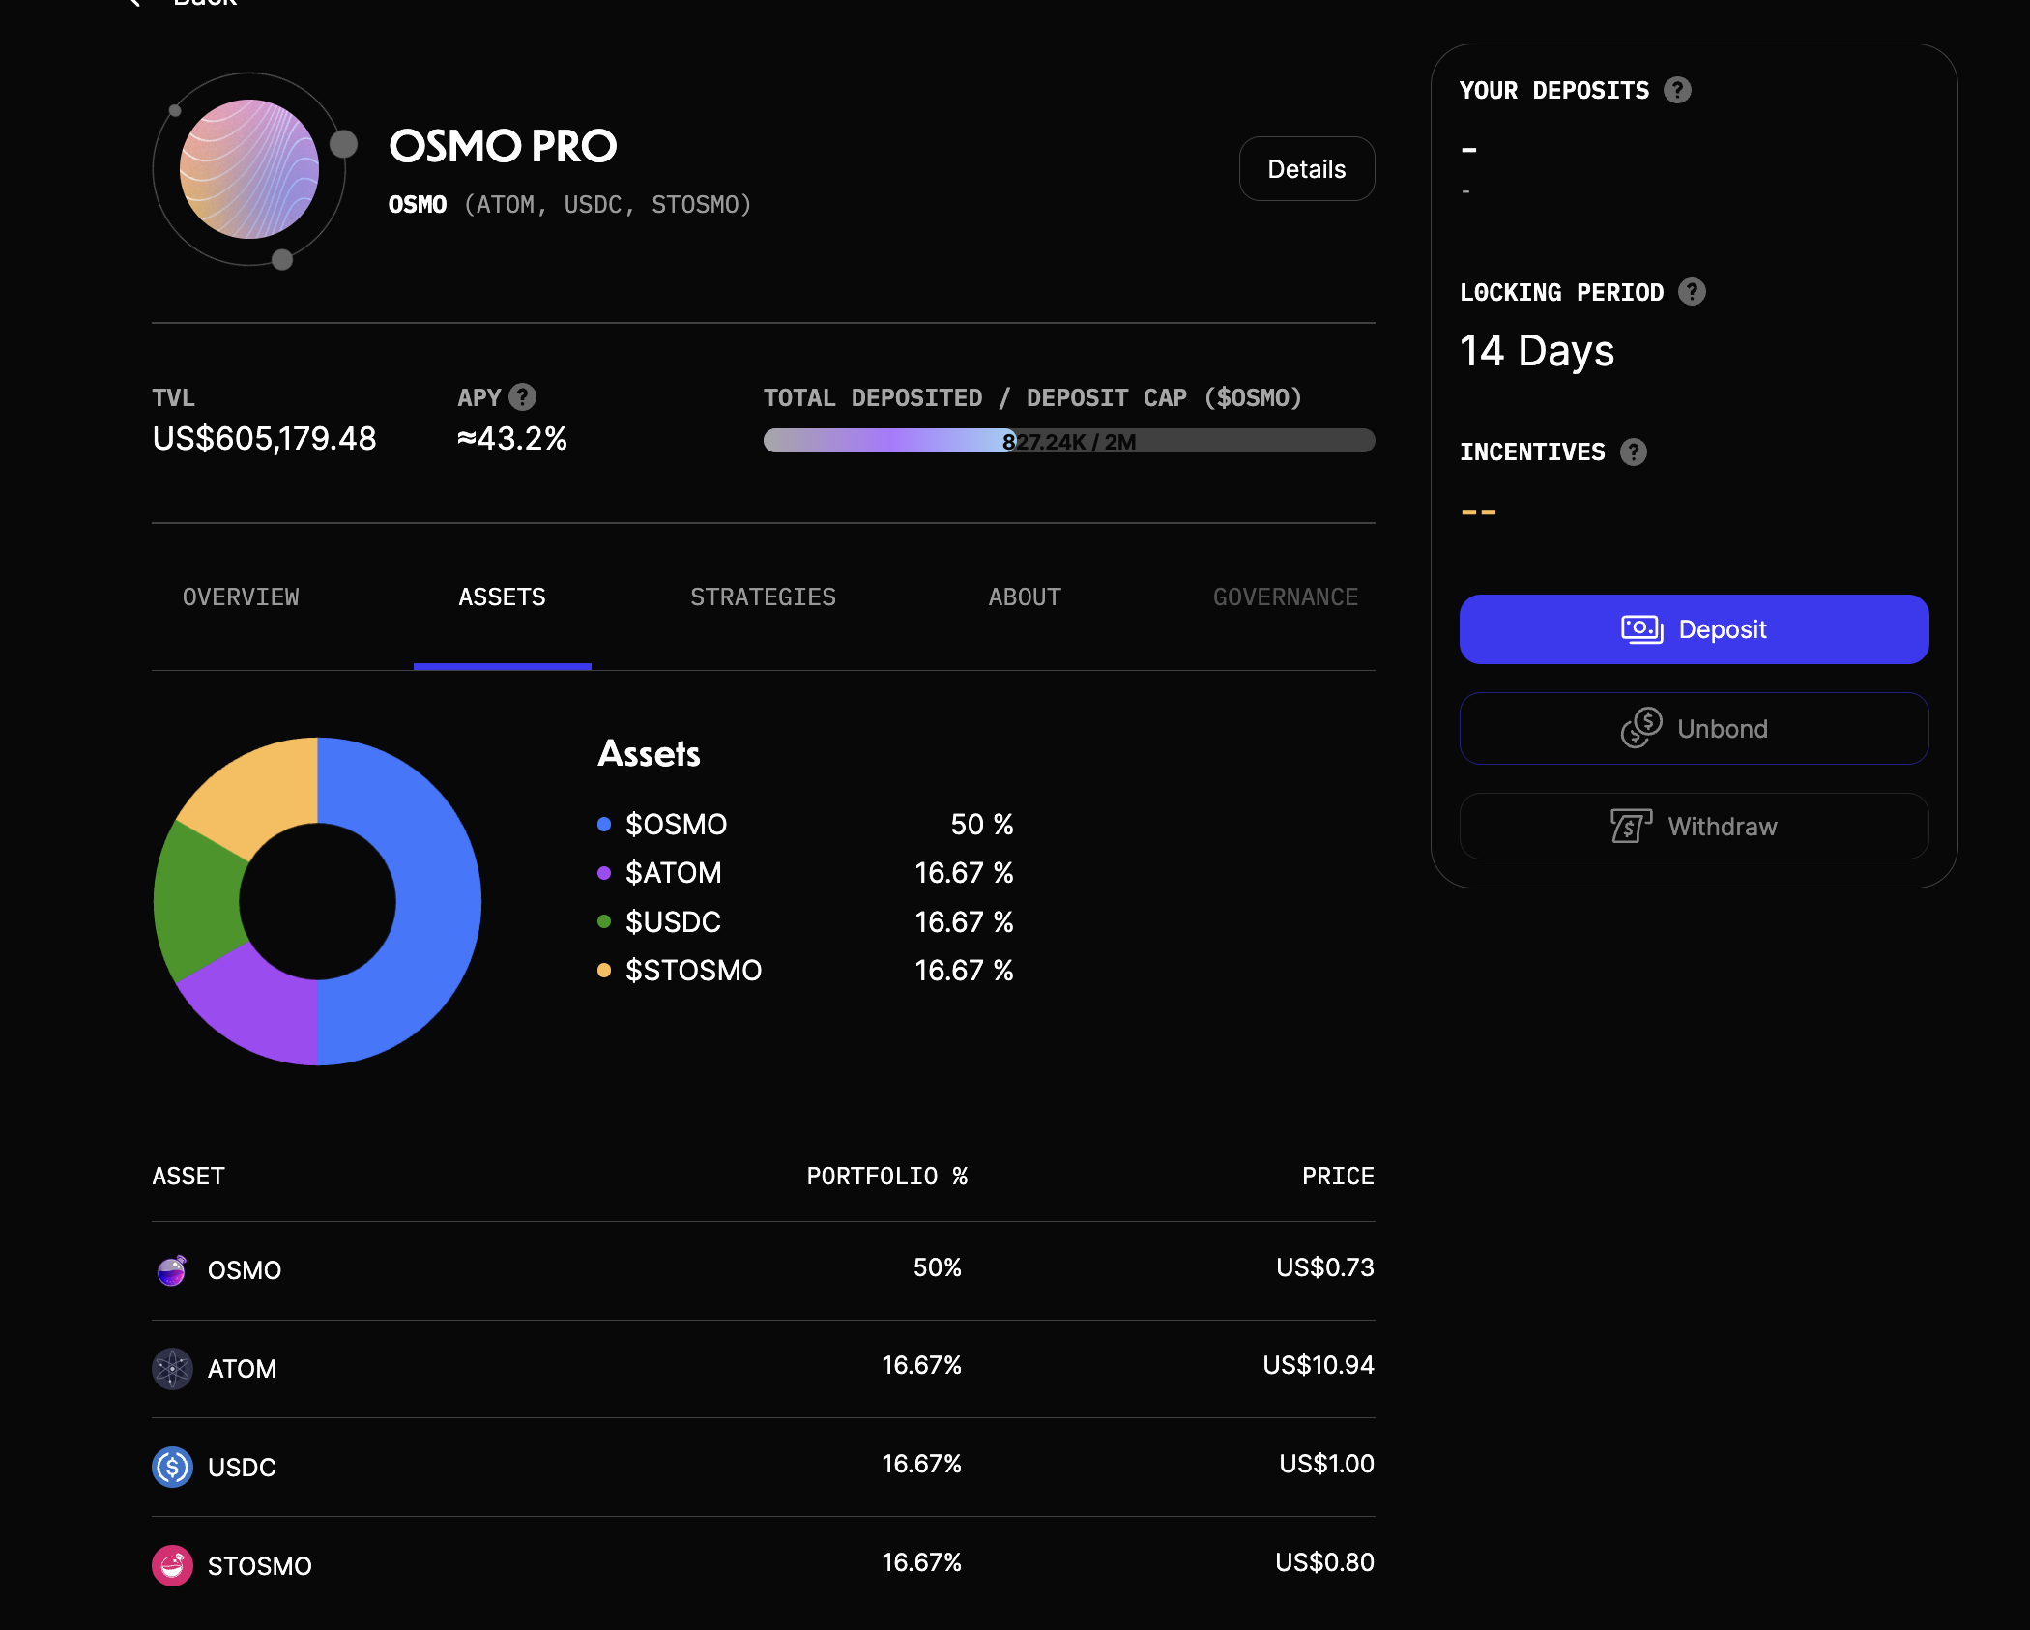Open the vault Details button
This screenshot has height=1630, width=2030.
coord(1306,169)
